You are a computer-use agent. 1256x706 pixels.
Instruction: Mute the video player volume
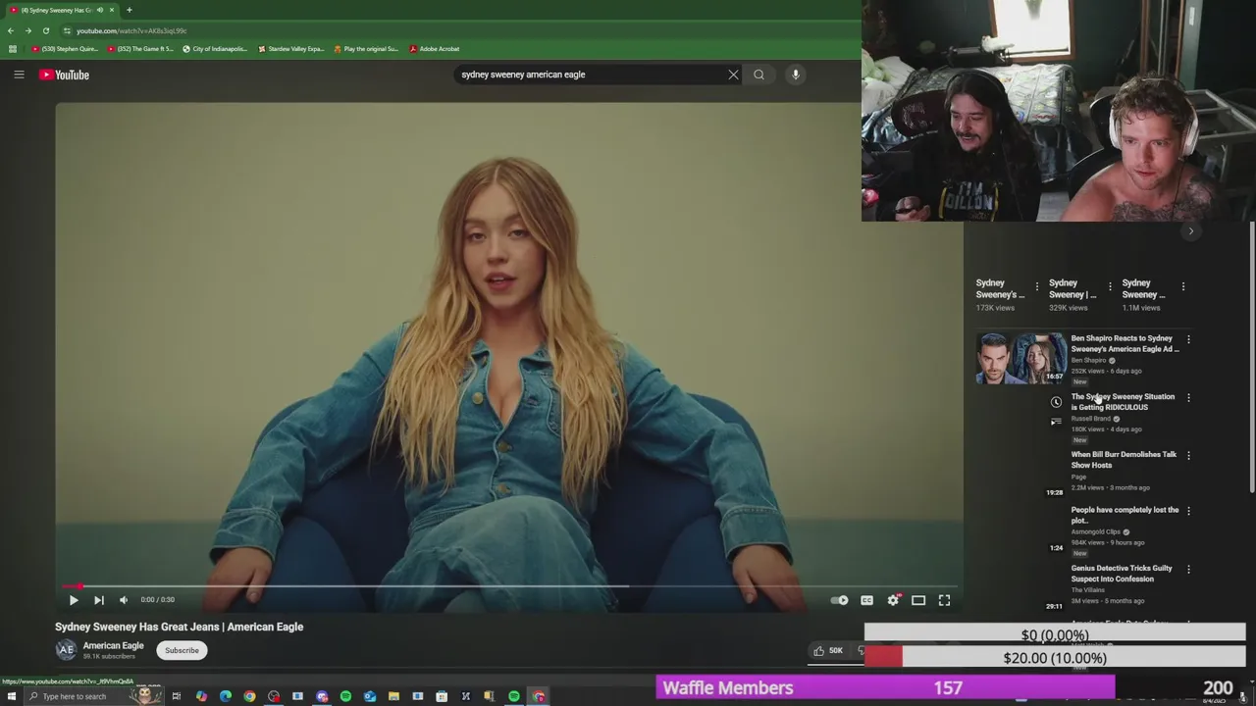[124, 600]
